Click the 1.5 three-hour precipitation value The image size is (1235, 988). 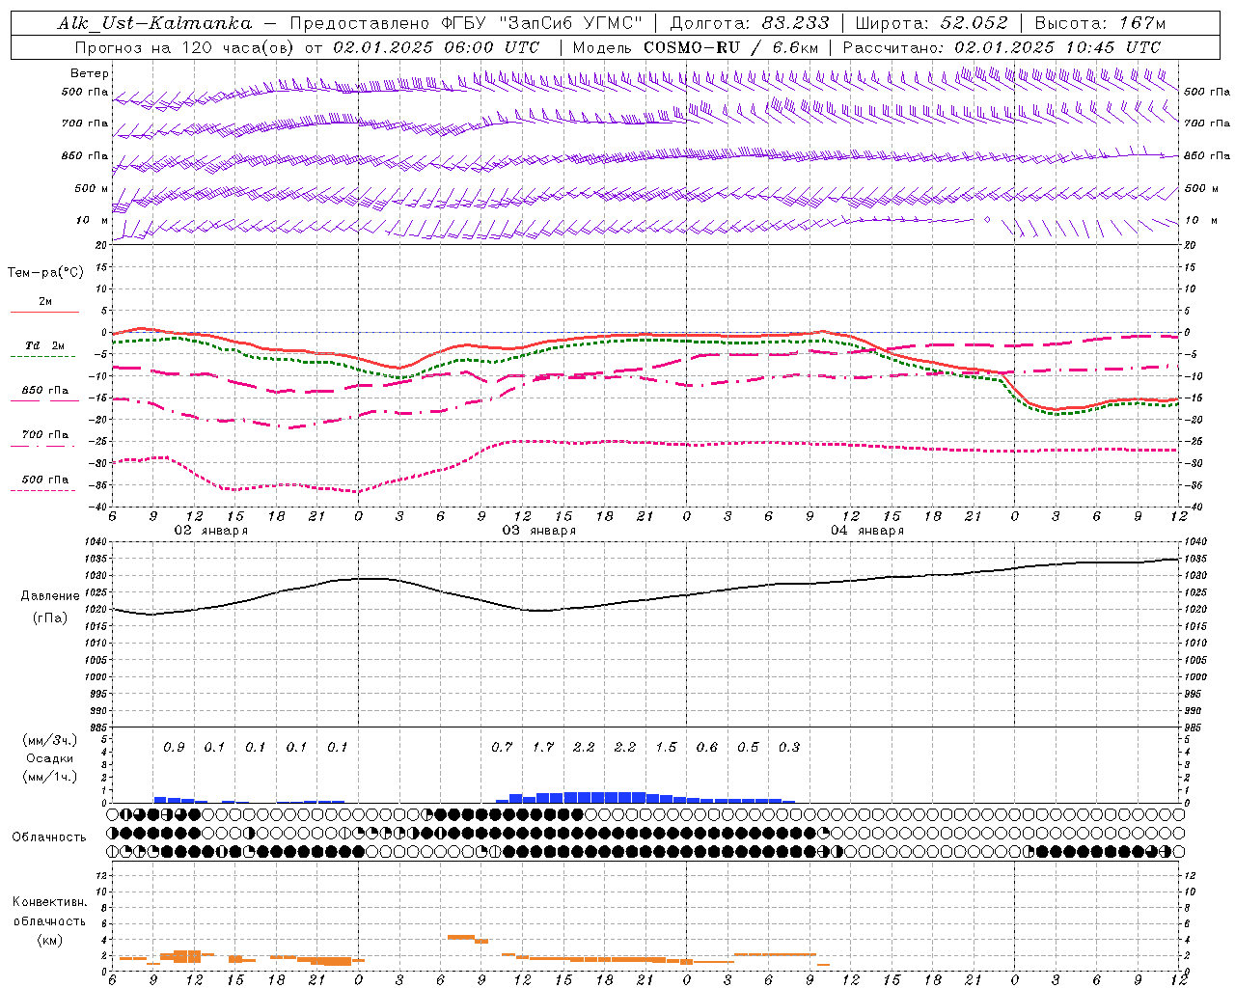tap(666, 748)
